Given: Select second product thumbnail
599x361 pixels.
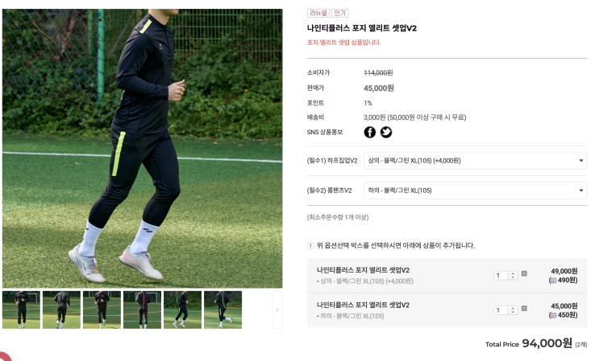Looking at the screenshot, I should tap(61, 310).
